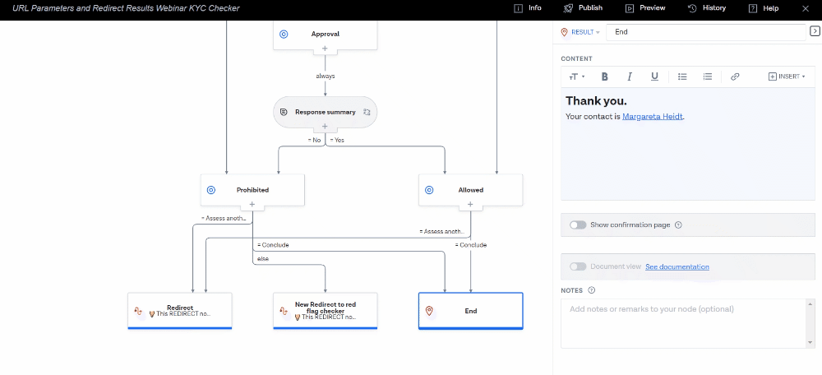The width and height of the screenshot is (822, 375).
Task: Click the Preview play icon
Action: [630, 8]
